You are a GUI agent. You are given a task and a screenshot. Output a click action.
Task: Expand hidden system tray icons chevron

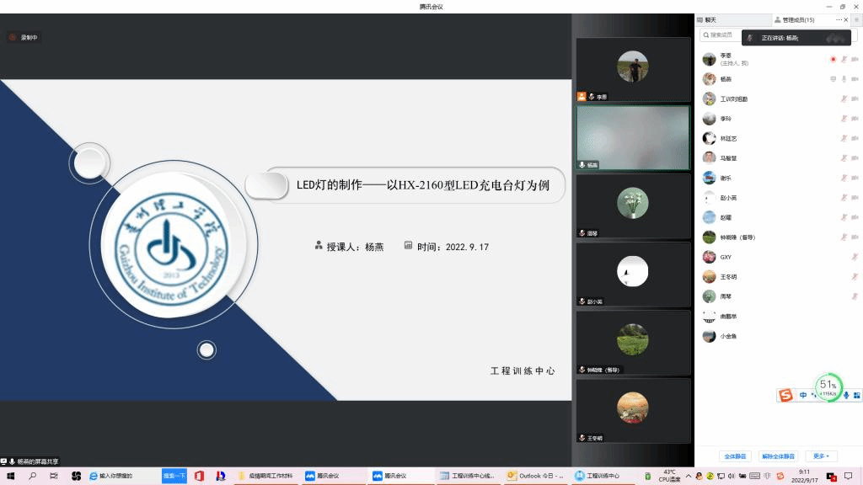(x=689, y=476)
